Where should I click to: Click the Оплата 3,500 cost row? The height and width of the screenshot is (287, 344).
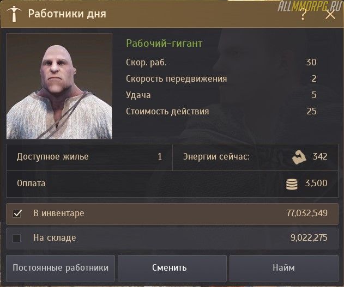point(172,184)
